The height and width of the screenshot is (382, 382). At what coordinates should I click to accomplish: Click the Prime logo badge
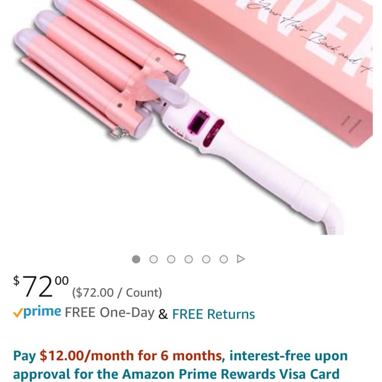(37, 312)
